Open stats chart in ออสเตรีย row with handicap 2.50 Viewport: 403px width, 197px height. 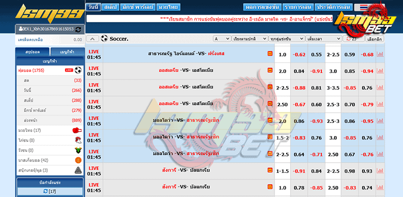[380, 104]
